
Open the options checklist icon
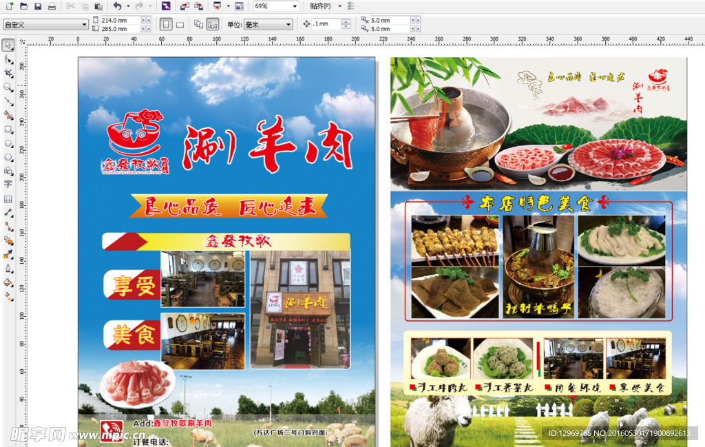tap(351, 6)
